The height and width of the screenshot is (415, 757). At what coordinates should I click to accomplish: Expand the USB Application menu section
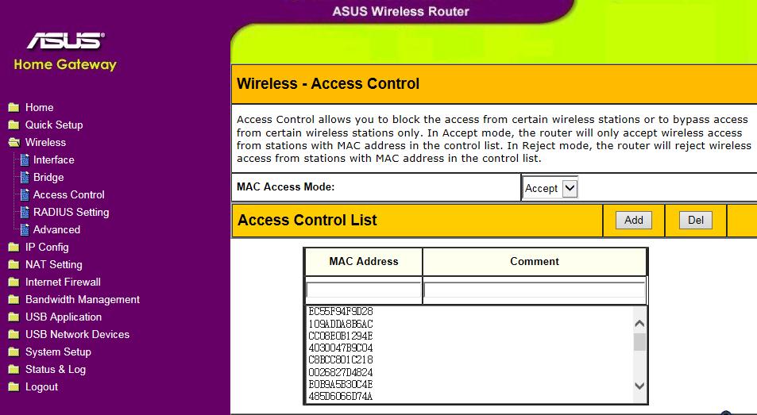[63, 317]
